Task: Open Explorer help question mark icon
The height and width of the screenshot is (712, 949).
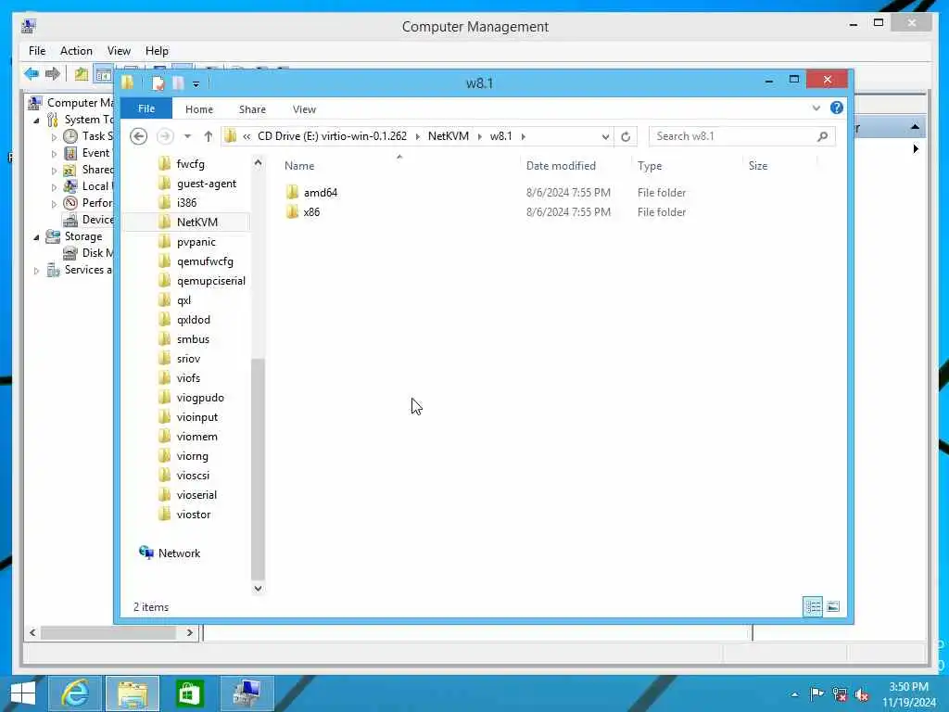Action: (837, 108)
